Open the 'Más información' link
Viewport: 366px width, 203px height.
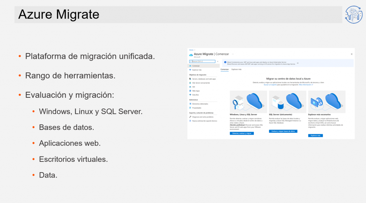click(306, 85)
